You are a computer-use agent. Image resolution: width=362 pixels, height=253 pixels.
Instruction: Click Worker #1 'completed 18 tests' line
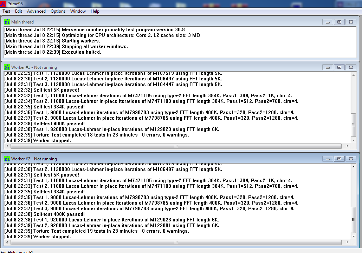point(97,135)
